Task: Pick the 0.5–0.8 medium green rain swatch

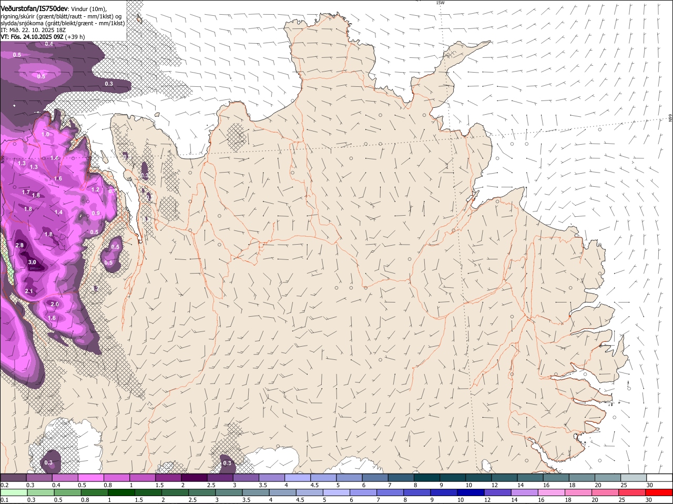Action: tap(67, 492)
